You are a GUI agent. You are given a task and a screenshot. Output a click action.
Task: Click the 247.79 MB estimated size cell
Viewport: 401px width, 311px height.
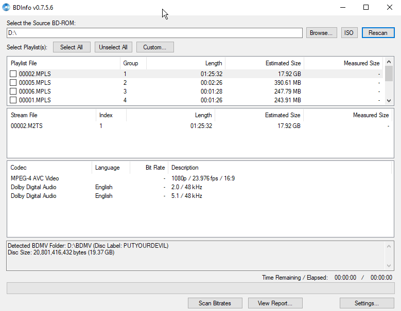(287, 91)
